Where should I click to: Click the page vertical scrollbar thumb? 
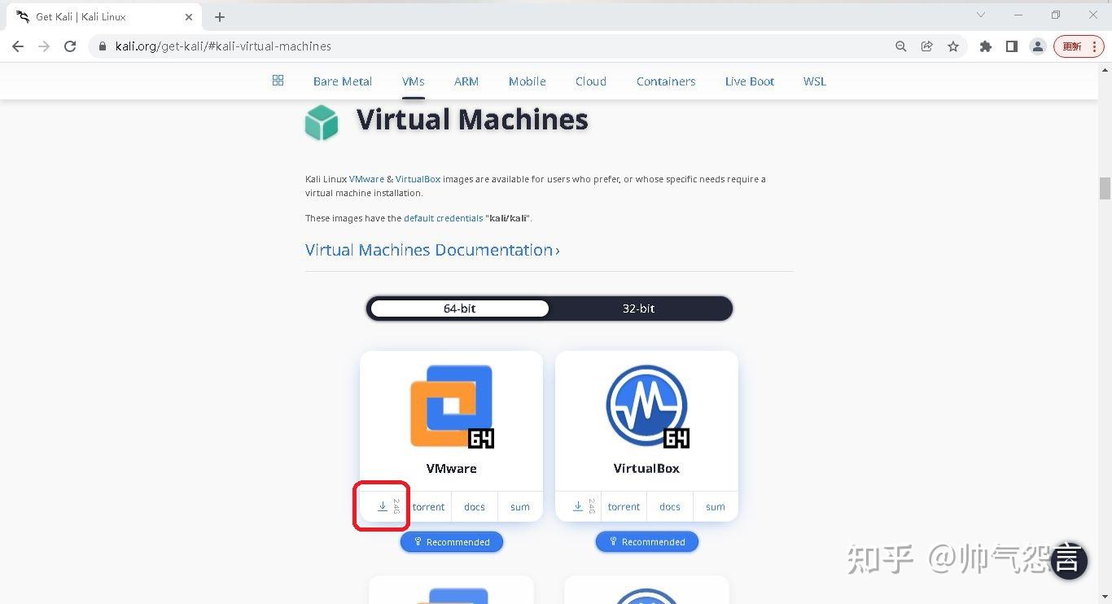coord(1105,188)
